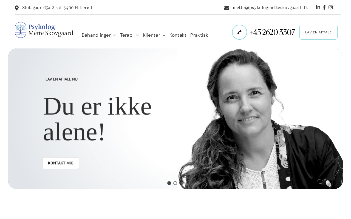The width and height of the screenshot is (351, 219).
Task: Select the first slider dot
Action: [x=169, y=183]
